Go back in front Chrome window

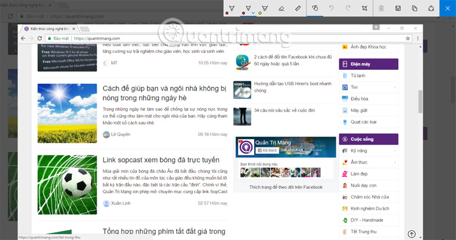coord(23,38)
